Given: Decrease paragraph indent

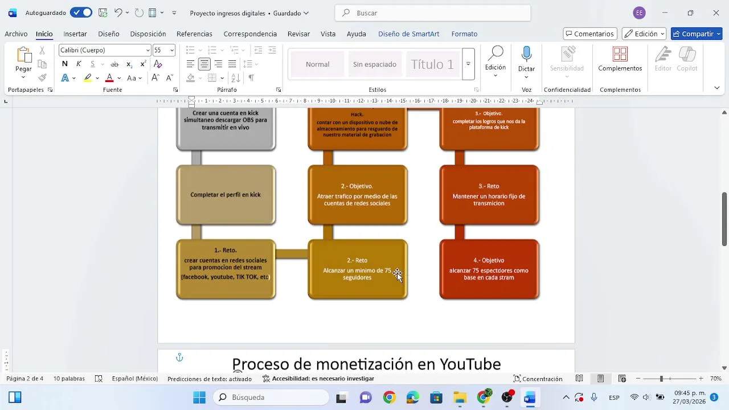Looking at the screenshot, I should [x=258, y=50].
